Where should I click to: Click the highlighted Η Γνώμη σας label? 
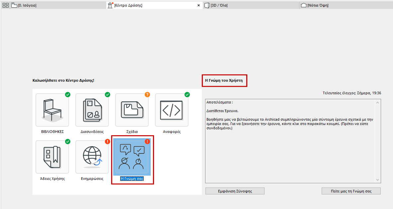pyautogui.click(x=132, y=179)
